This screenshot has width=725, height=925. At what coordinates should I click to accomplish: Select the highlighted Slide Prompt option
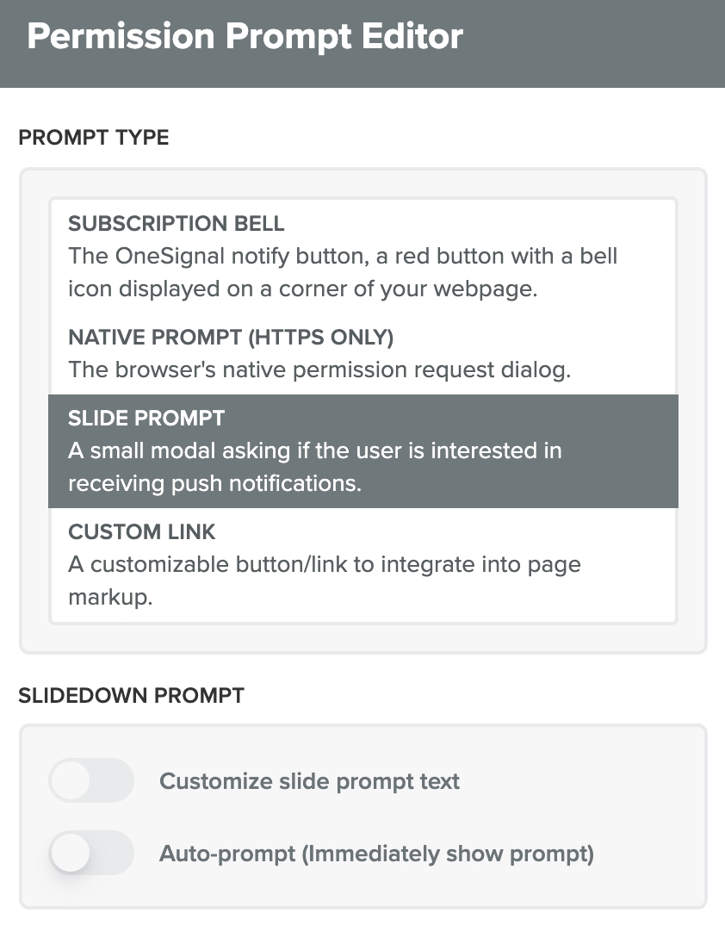point(362,450)
